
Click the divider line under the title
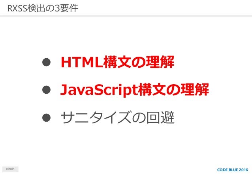[126, 16]
